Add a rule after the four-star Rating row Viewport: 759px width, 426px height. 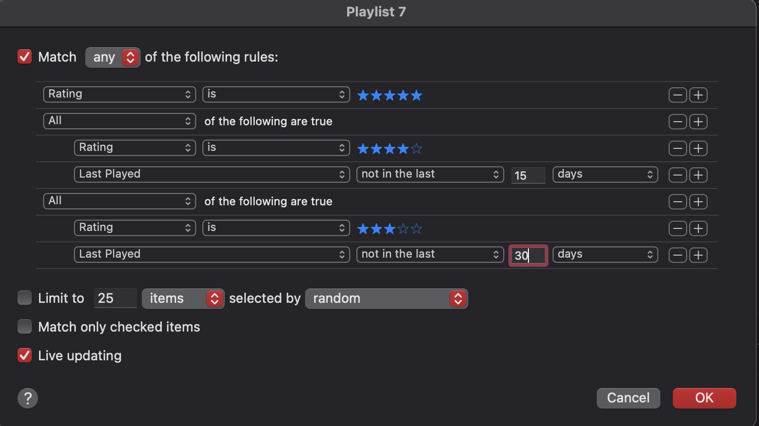pyautogui.click(x=698, y=148)
